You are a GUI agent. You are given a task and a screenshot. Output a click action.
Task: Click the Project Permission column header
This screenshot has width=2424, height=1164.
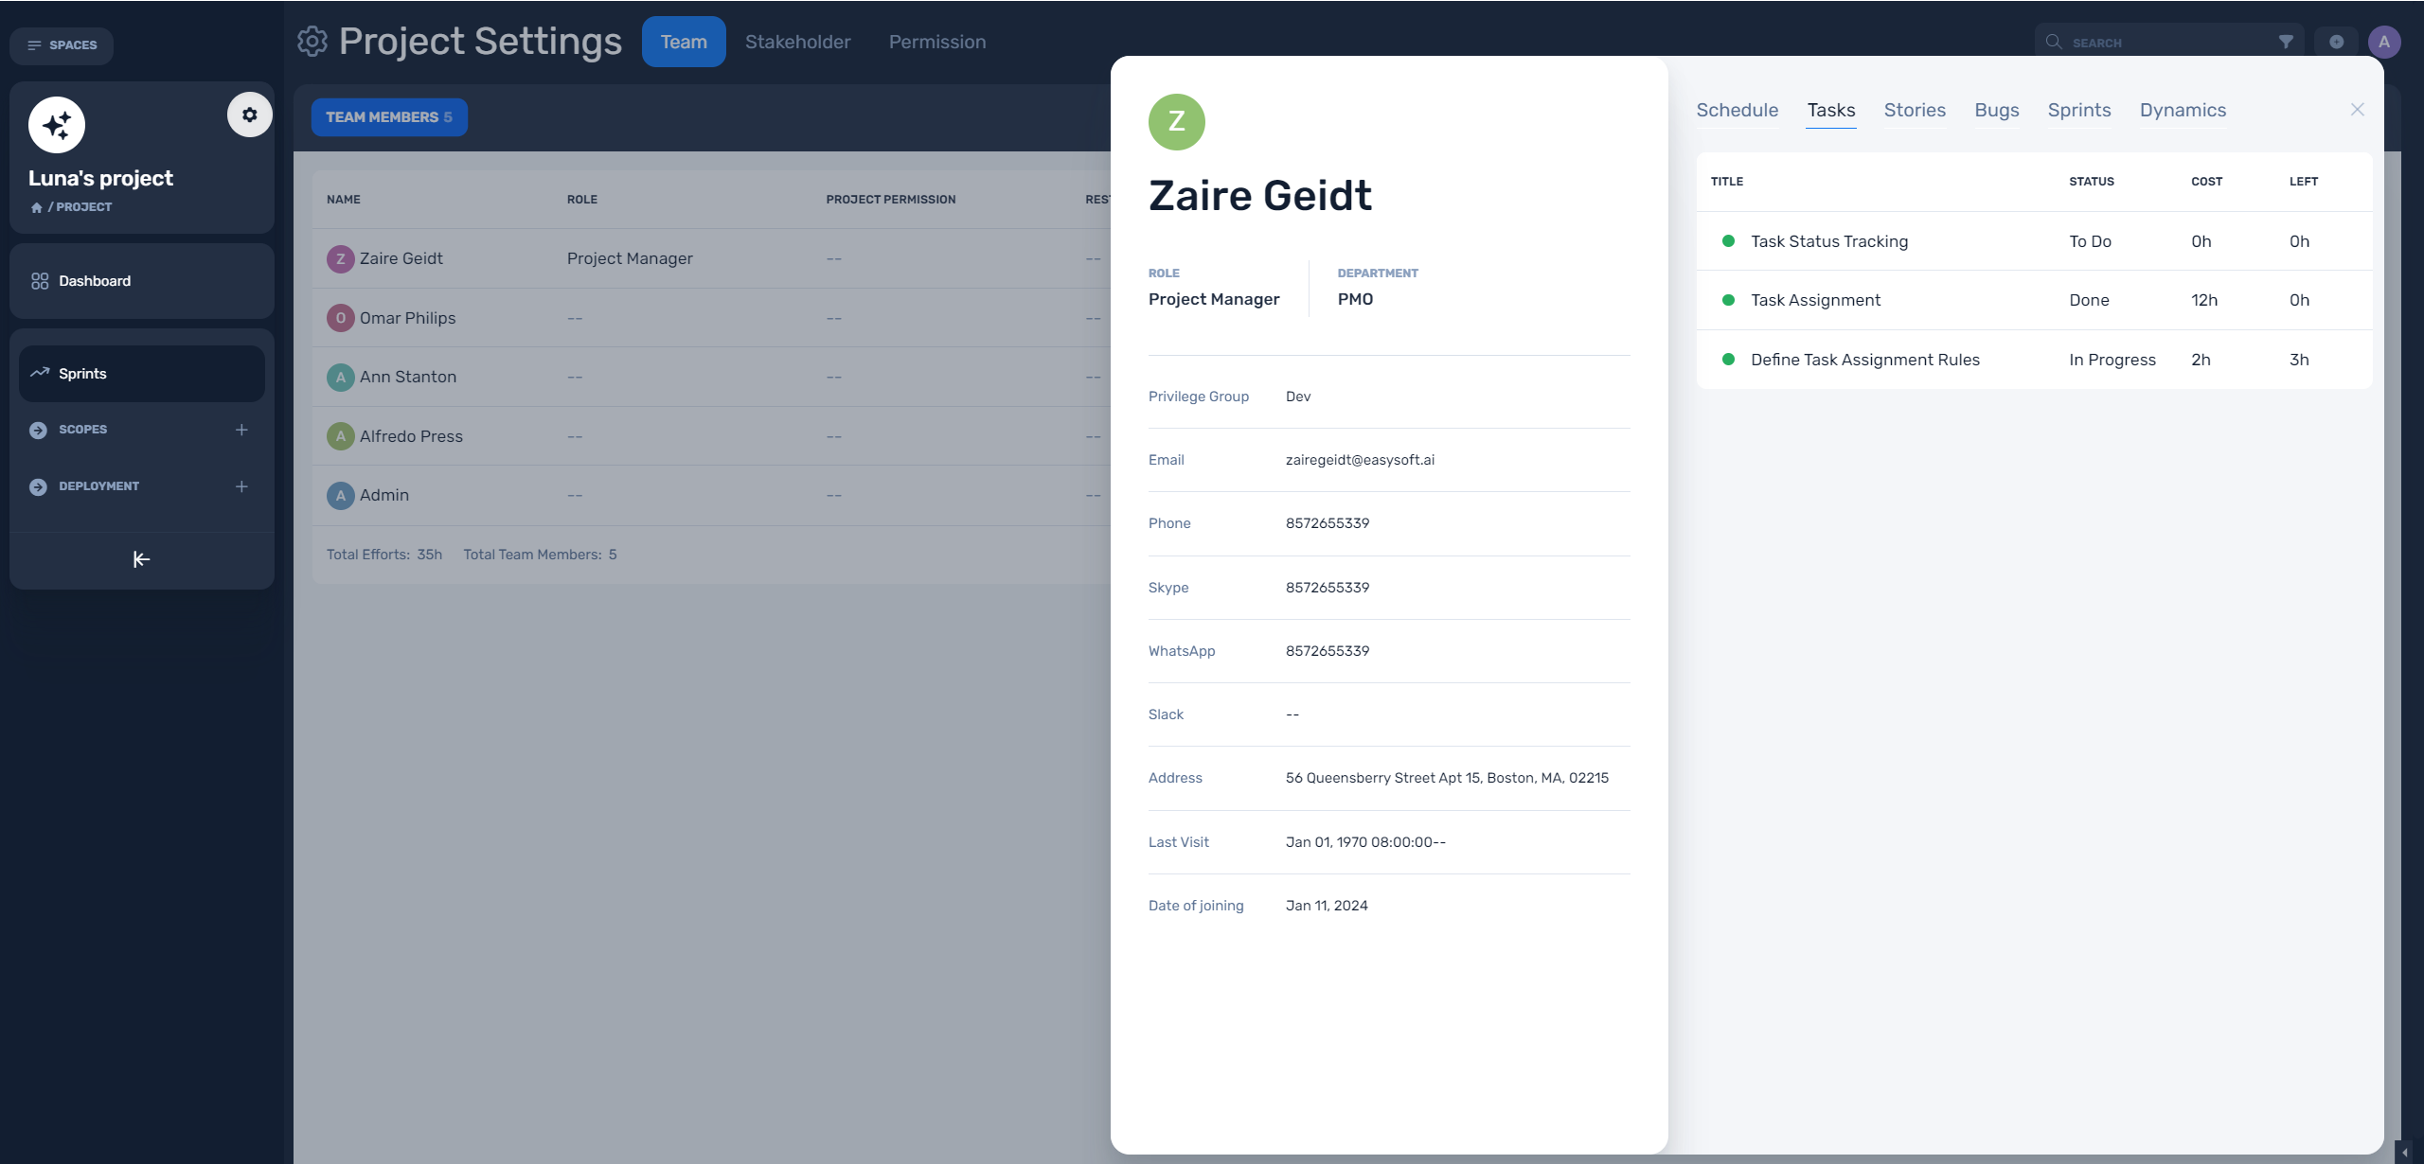tap(891, 200)
